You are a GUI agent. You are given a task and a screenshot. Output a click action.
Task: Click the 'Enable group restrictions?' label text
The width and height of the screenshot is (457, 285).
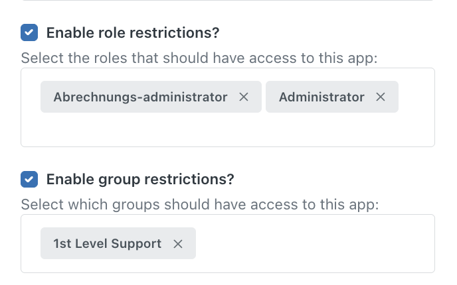tap(140, 179)
